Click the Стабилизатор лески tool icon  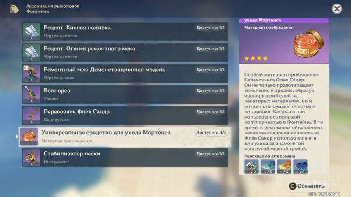(31, 158)
